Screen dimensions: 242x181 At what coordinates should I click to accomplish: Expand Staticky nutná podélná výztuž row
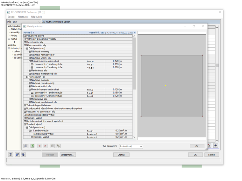click(x=25, y=115)
